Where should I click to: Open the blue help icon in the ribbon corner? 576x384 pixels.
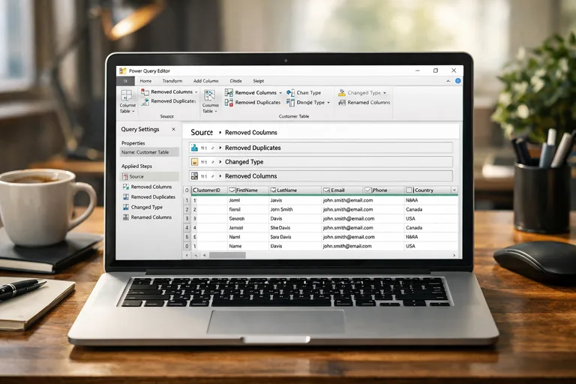pos(458,81)
